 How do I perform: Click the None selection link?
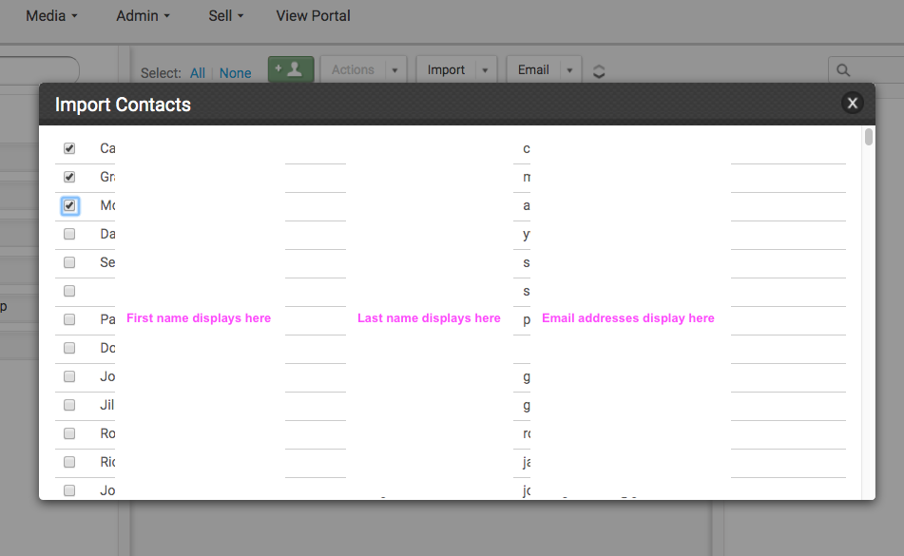pos(235,73)
